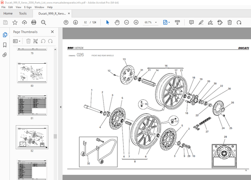Select page 82 thumbnail
251x180 pixels.
(x=32, y=137)
